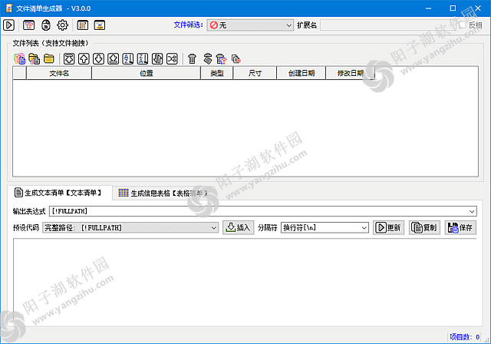Click the monitor icon in top toolbar

(100, 25)
